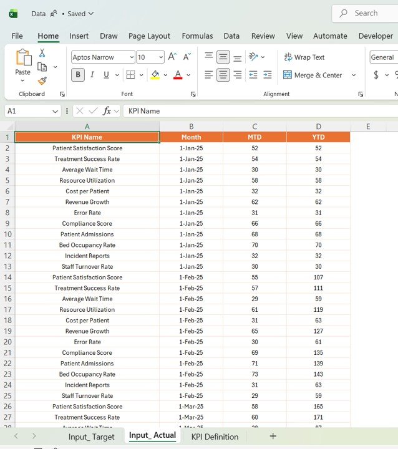Select the Format Painter brush
The image size is (398, 449).
(42, 80)
